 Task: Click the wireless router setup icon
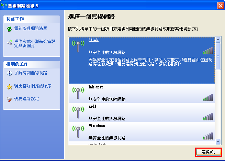click(x=10, y=42)
